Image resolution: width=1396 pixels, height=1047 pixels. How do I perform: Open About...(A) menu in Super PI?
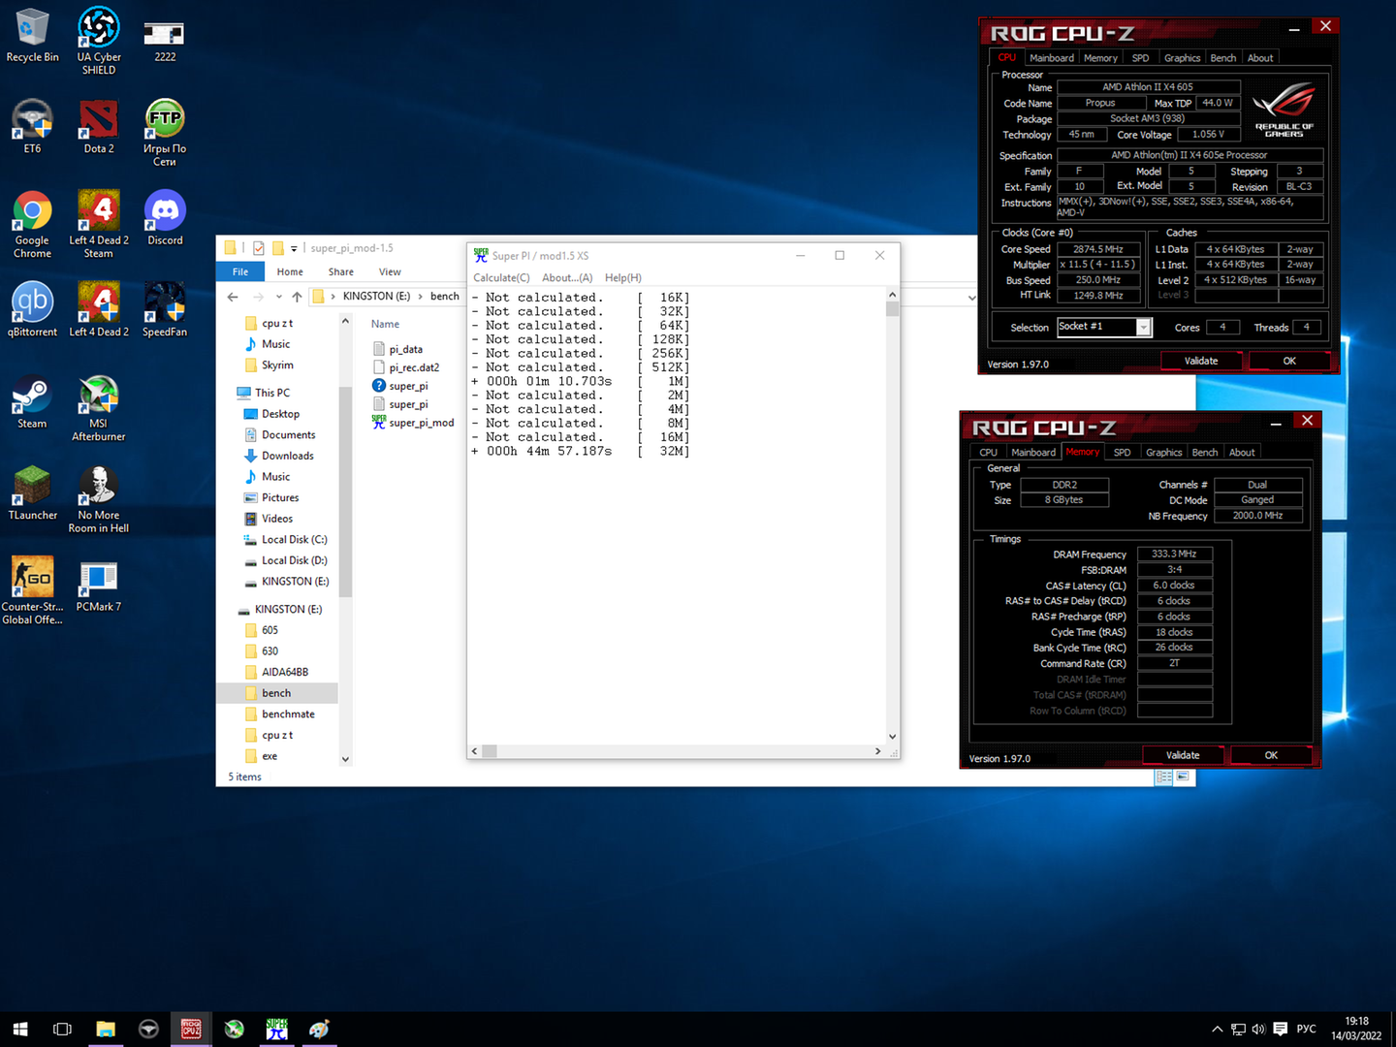[x=567, y=278]
